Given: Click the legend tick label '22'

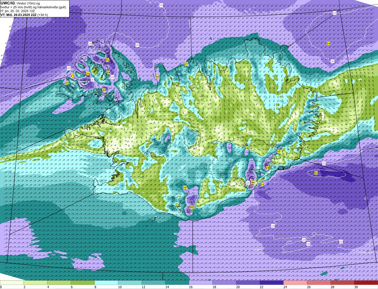Looking at the screenshot, I should point(262,287).
